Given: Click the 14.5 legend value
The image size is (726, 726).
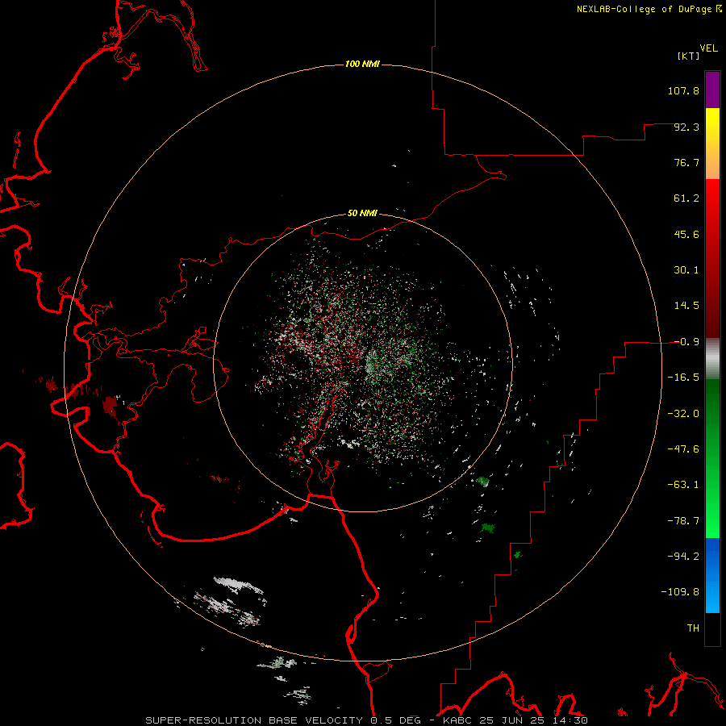Looking at the screenshot, I should [686, 306].
